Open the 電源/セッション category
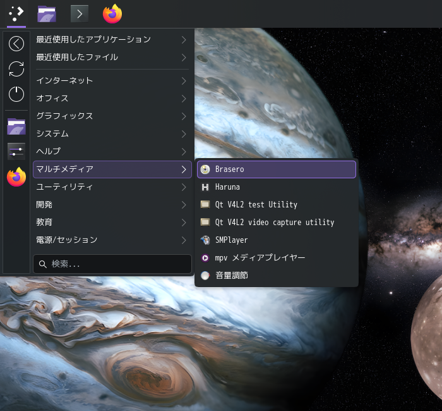The image size is (442, 411). pos(112,240)
